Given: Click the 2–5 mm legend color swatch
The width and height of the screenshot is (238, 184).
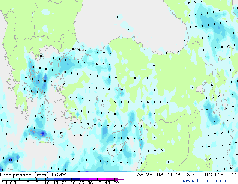Looking at the screenshot, I should pyautogui.click(x=32, y=179).
